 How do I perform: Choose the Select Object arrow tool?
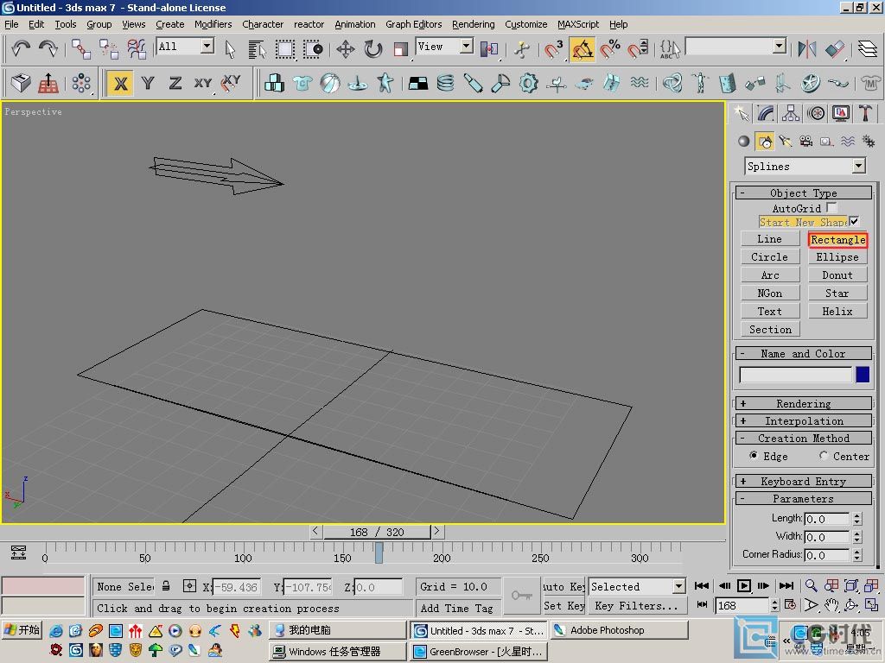(230, 49)
